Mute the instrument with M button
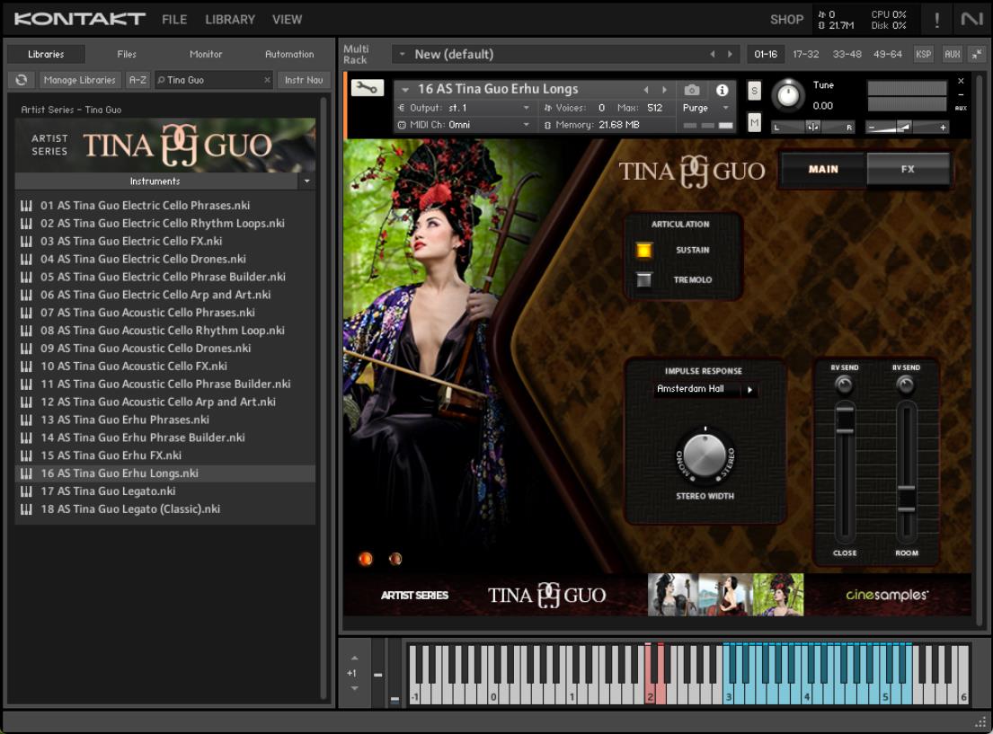 click(754, 122)
